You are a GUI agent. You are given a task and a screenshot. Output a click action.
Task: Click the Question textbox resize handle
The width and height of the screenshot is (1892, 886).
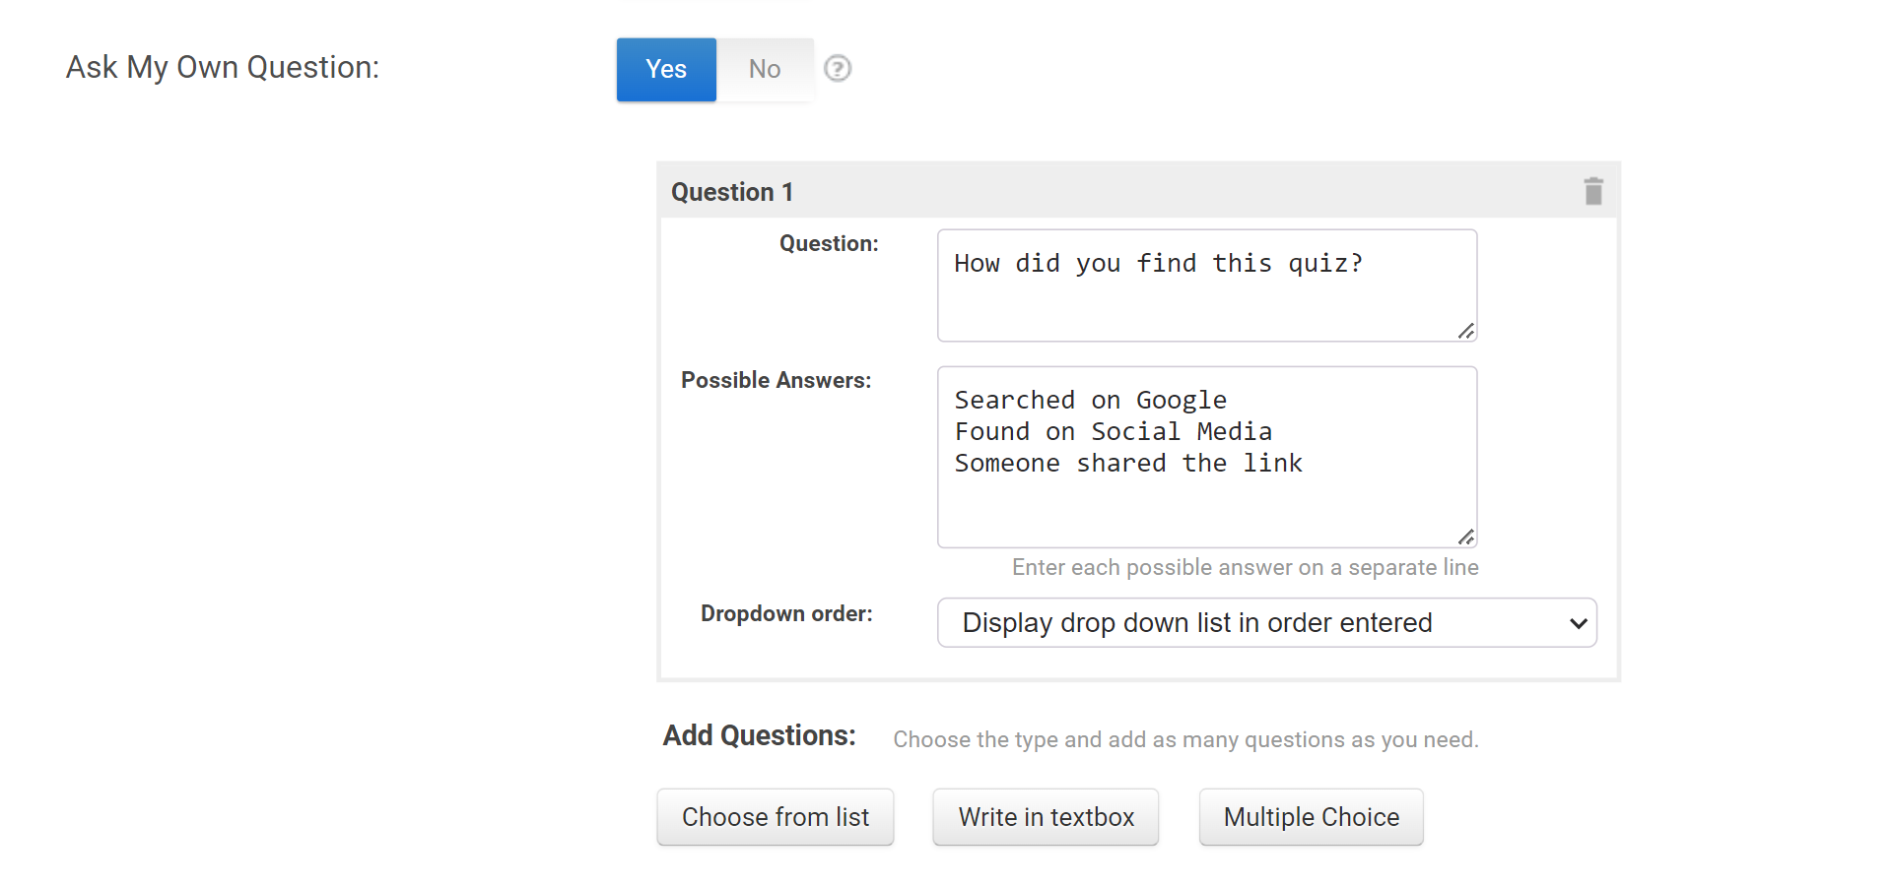[1465, 331]
